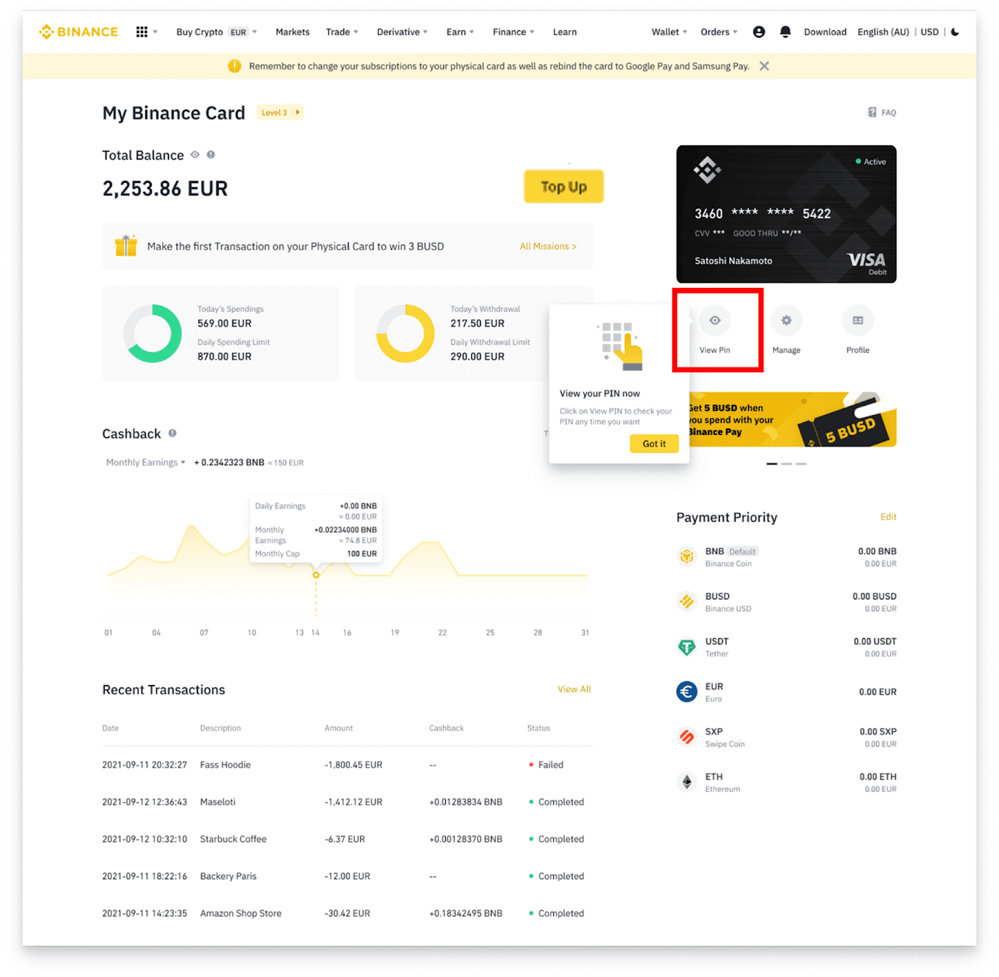Click the Binance logo
The width and height of the screenshot is (999, 977).
coord(79,32)
